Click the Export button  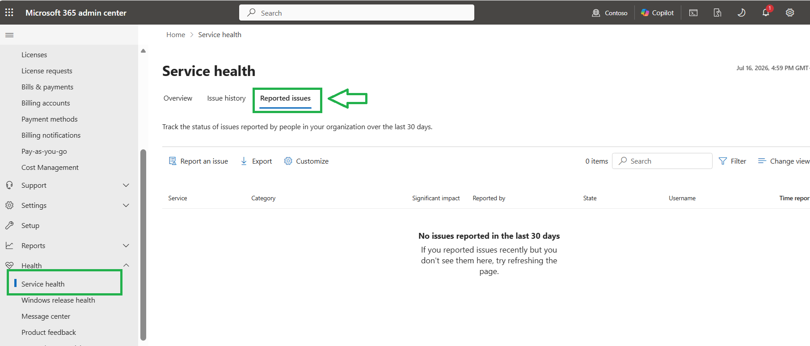[x=256, y=161]
